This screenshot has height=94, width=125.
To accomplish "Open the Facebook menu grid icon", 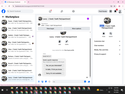I will coord(110,11).
